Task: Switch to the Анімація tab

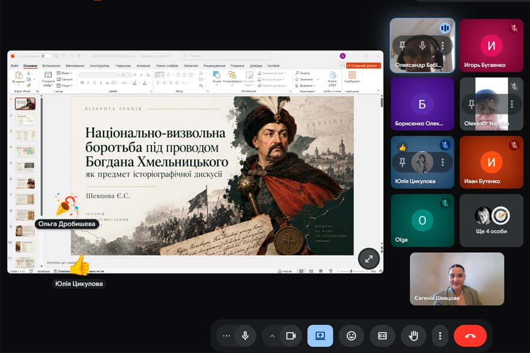Action: tap(143, 65)
